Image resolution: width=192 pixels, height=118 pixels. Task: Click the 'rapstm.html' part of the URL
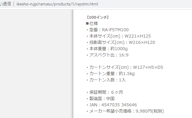(87, 4)
